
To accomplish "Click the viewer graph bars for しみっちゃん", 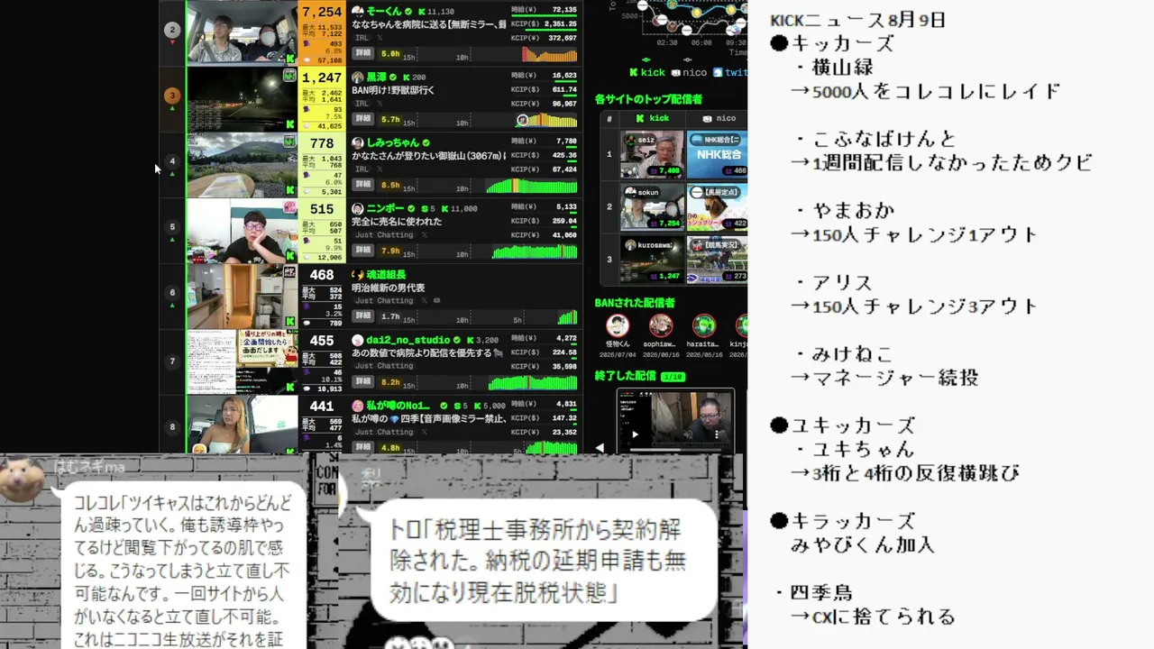I will 531,186.
